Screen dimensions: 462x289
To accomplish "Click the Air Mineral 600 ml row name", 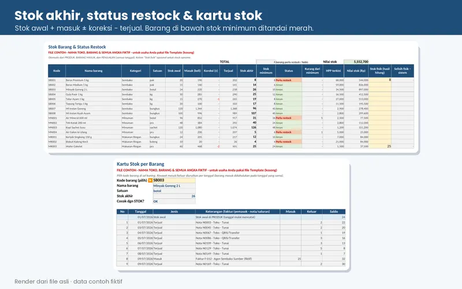I will pos(76,118).
